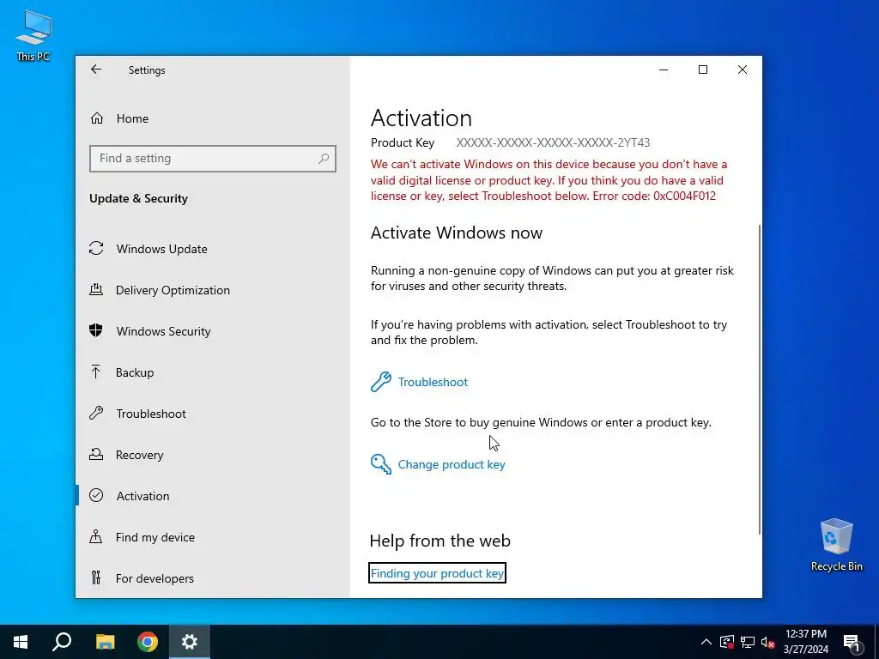Click the Update & Security section heading
879x659 pixels.
pos(138,199)
